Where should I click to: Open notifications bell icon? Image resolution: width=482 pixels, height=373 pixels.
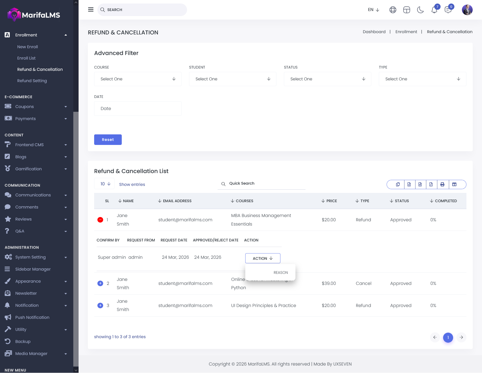(434, 10)
